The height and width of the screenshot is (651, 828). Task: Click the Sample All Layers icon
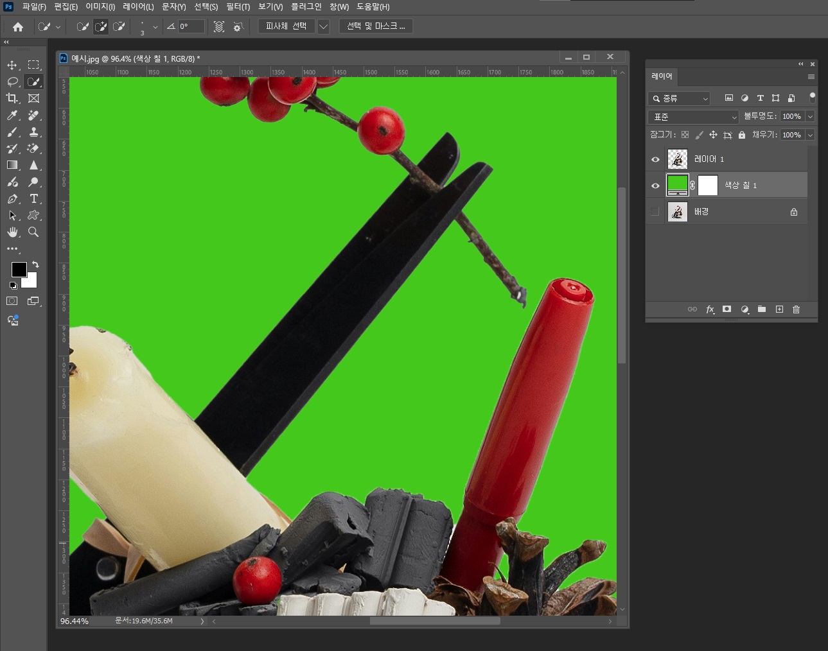[x=219, y=26]
